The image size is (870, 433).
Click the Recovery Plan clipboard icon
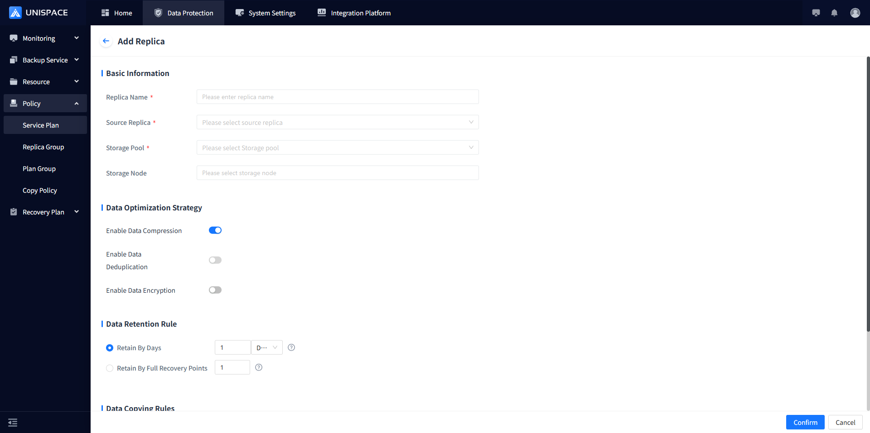14,212
